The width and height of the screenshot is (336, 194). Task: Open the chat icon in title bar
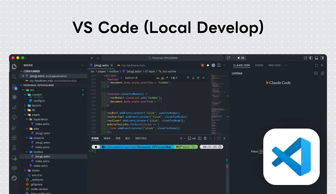(x=229, y=58)
